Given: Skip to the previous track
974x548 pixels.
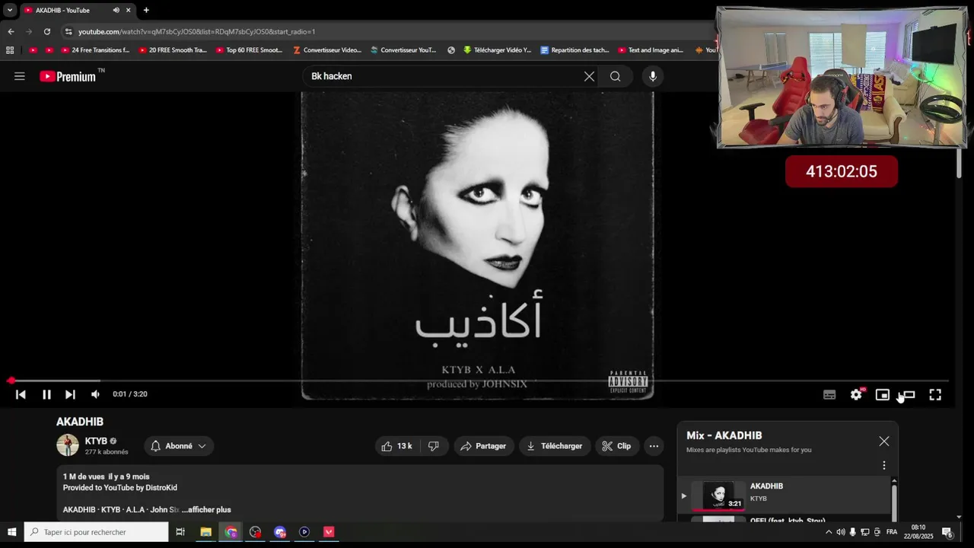Looking at the screenshot, I should click(21, 394).
